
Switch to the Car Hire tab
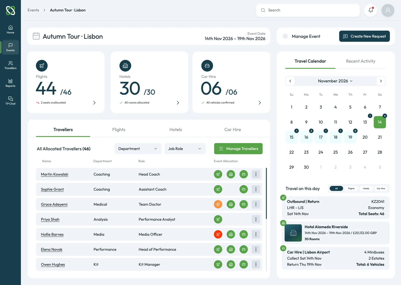click(x=233, y=130)
